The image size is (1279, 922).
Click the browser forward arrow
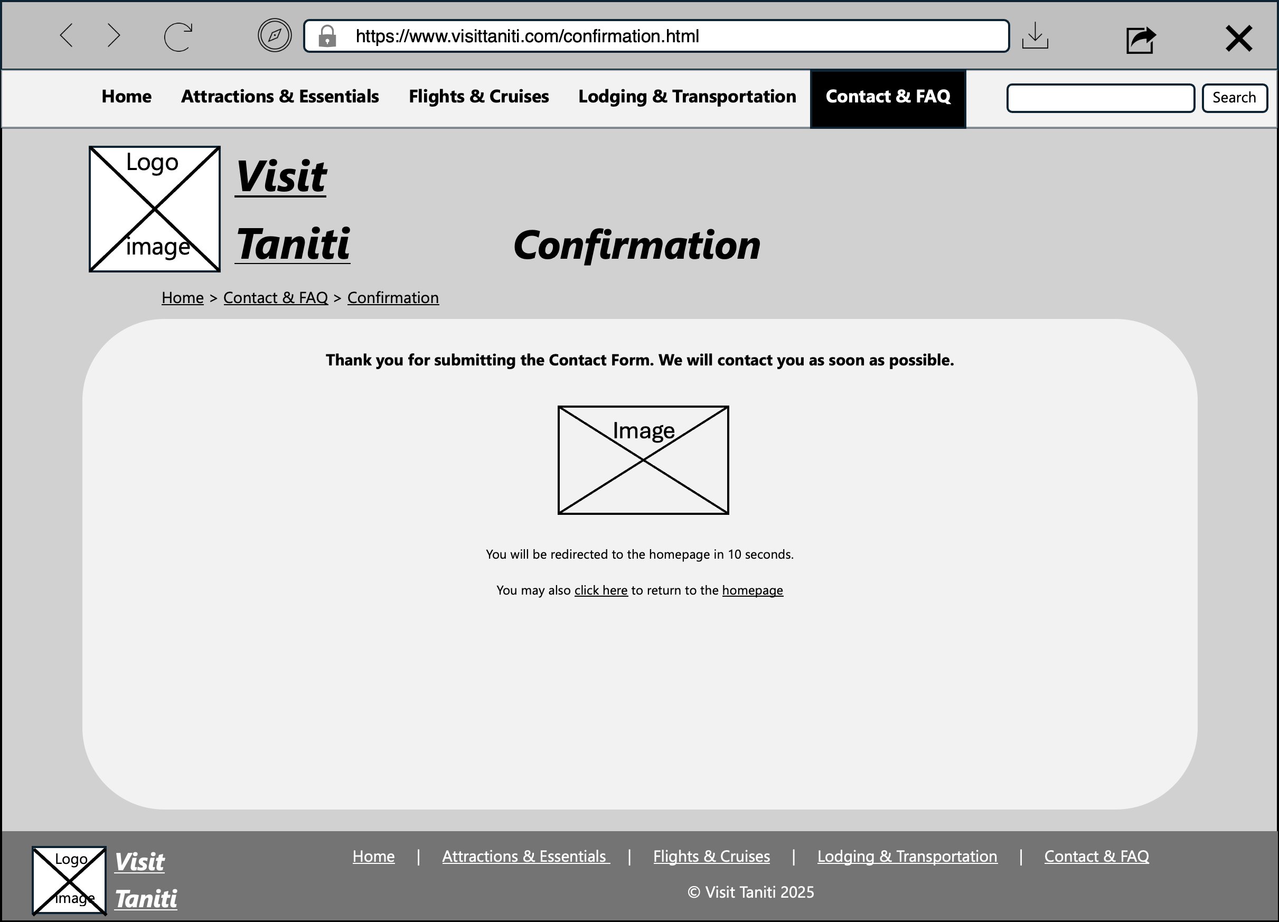114,35
